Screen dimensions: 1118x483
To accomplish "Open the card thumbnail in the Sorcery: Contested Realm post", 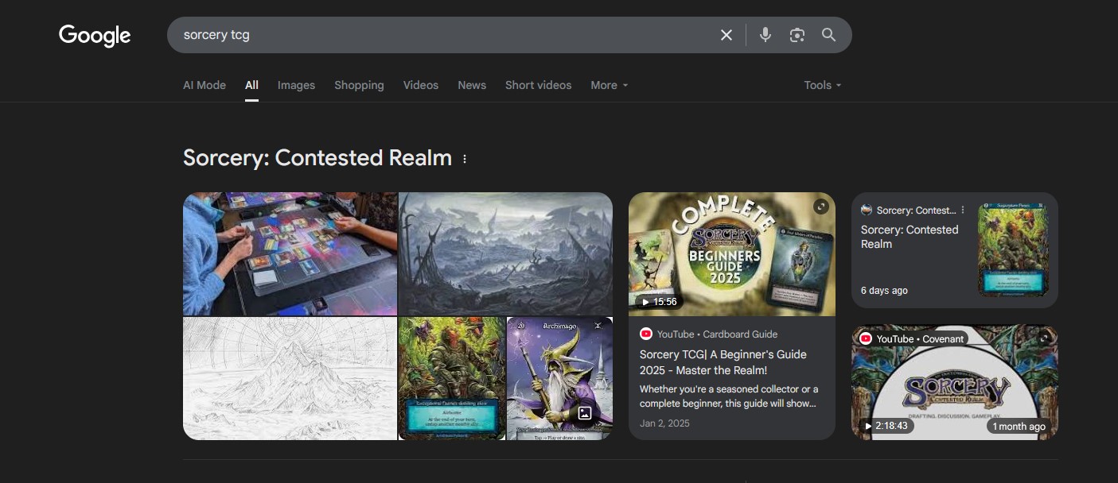I will [1013, 249].
